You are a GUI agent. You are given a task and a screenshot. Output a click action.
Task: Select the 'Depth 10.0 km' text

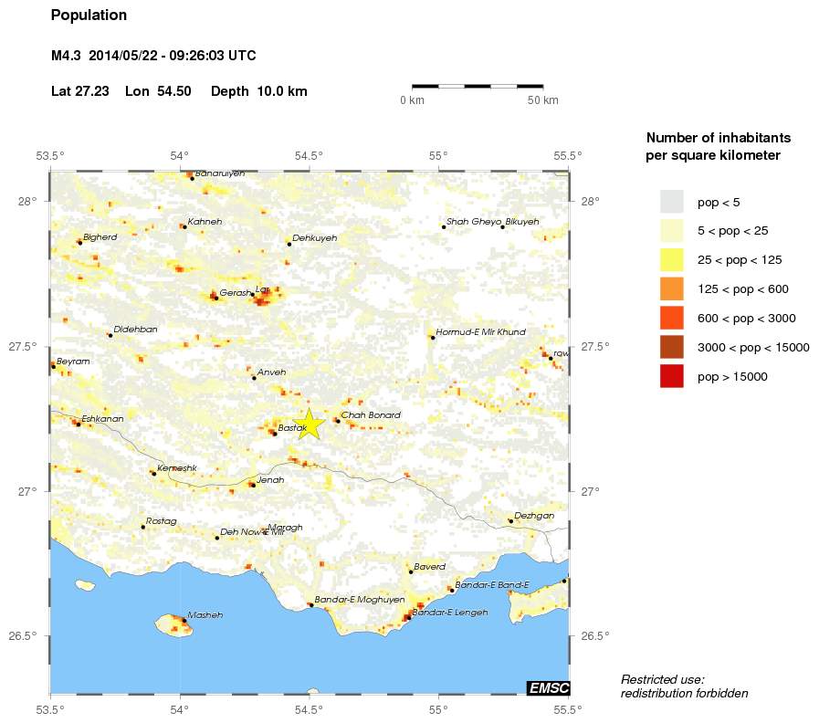pos(259,91)
